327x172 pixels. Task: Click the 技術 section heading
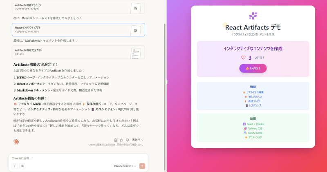[x=253, y=118]
